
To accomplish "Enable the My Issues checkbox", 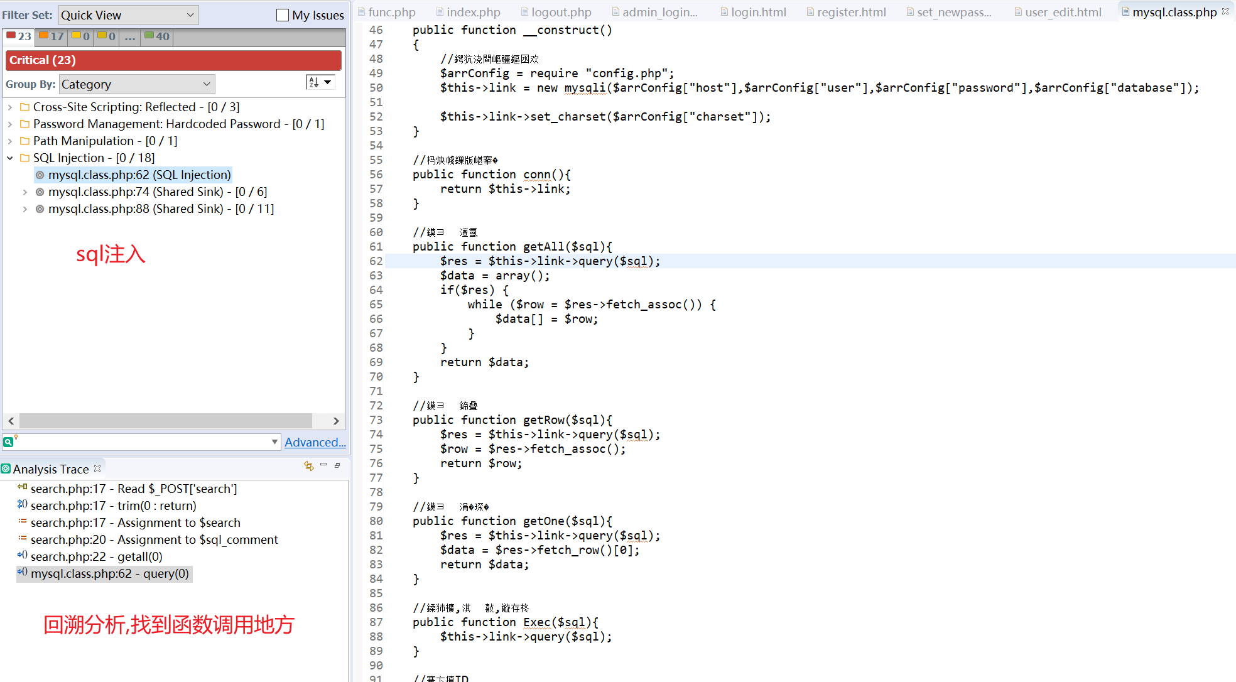I will point(283,15).
